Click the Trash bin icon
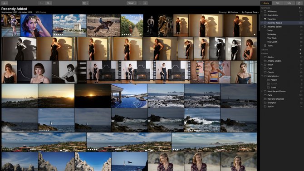The image size is (304, 171). tap(265, 46)
